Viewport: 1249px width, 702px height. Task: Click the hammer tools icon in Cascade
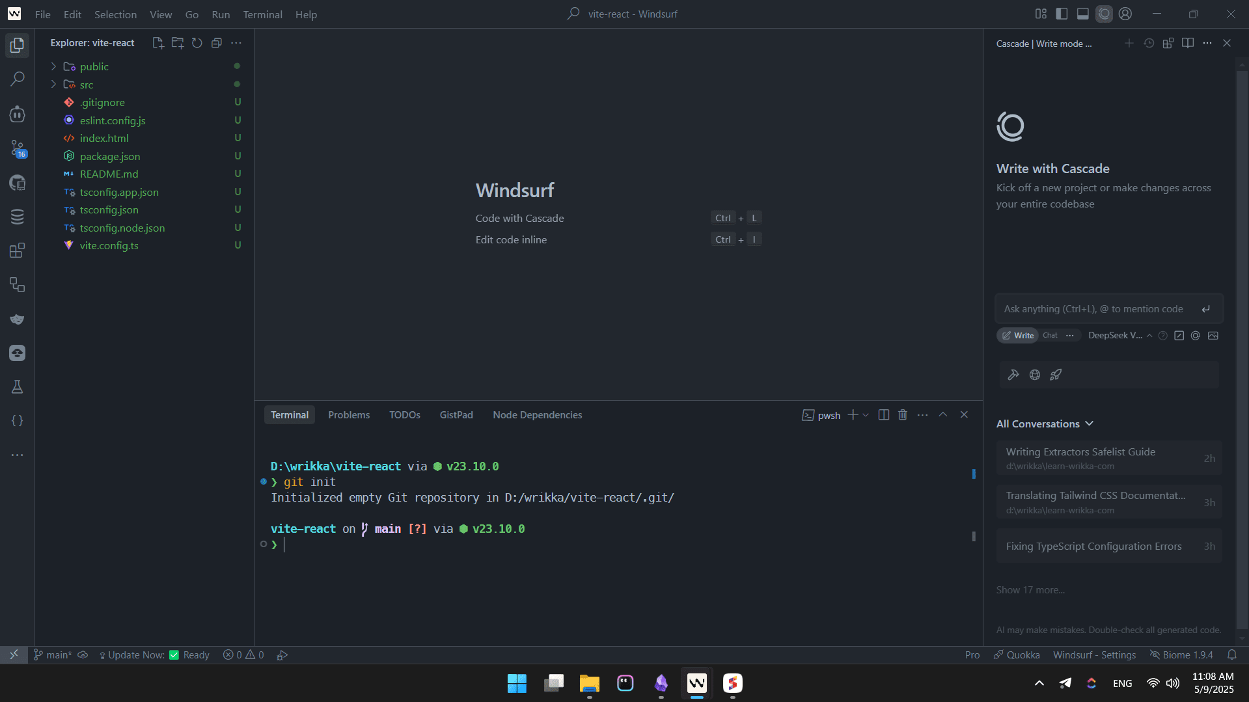coord(1013,375)
